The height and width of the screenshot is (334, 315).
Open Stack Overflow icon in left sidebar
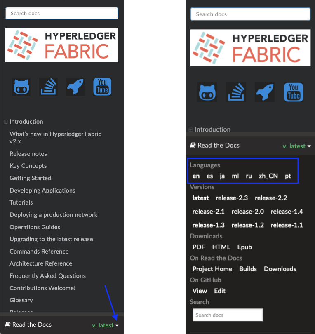point(48,87)
